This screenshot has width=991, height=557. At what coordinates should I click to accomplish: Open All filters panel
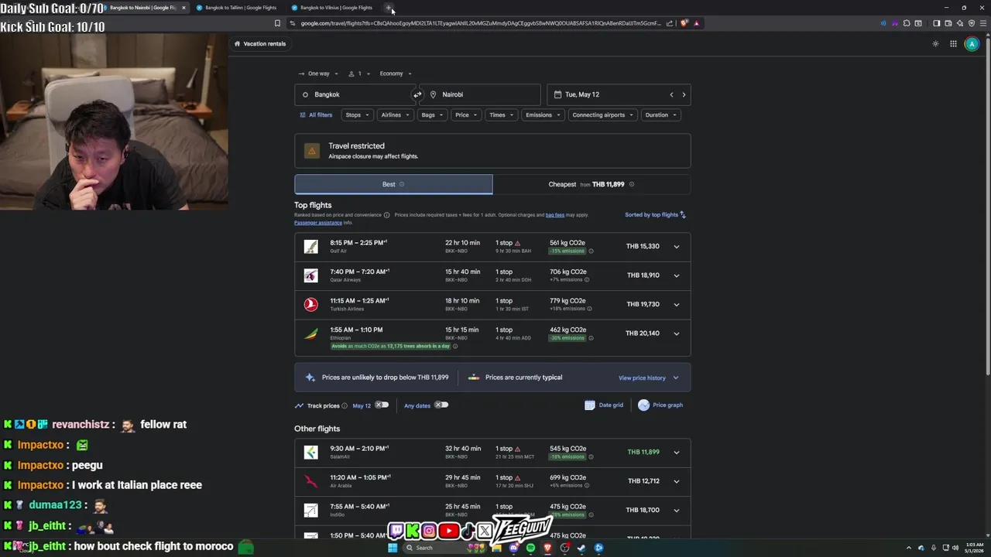pyautogui.click(x=316, y=115)
